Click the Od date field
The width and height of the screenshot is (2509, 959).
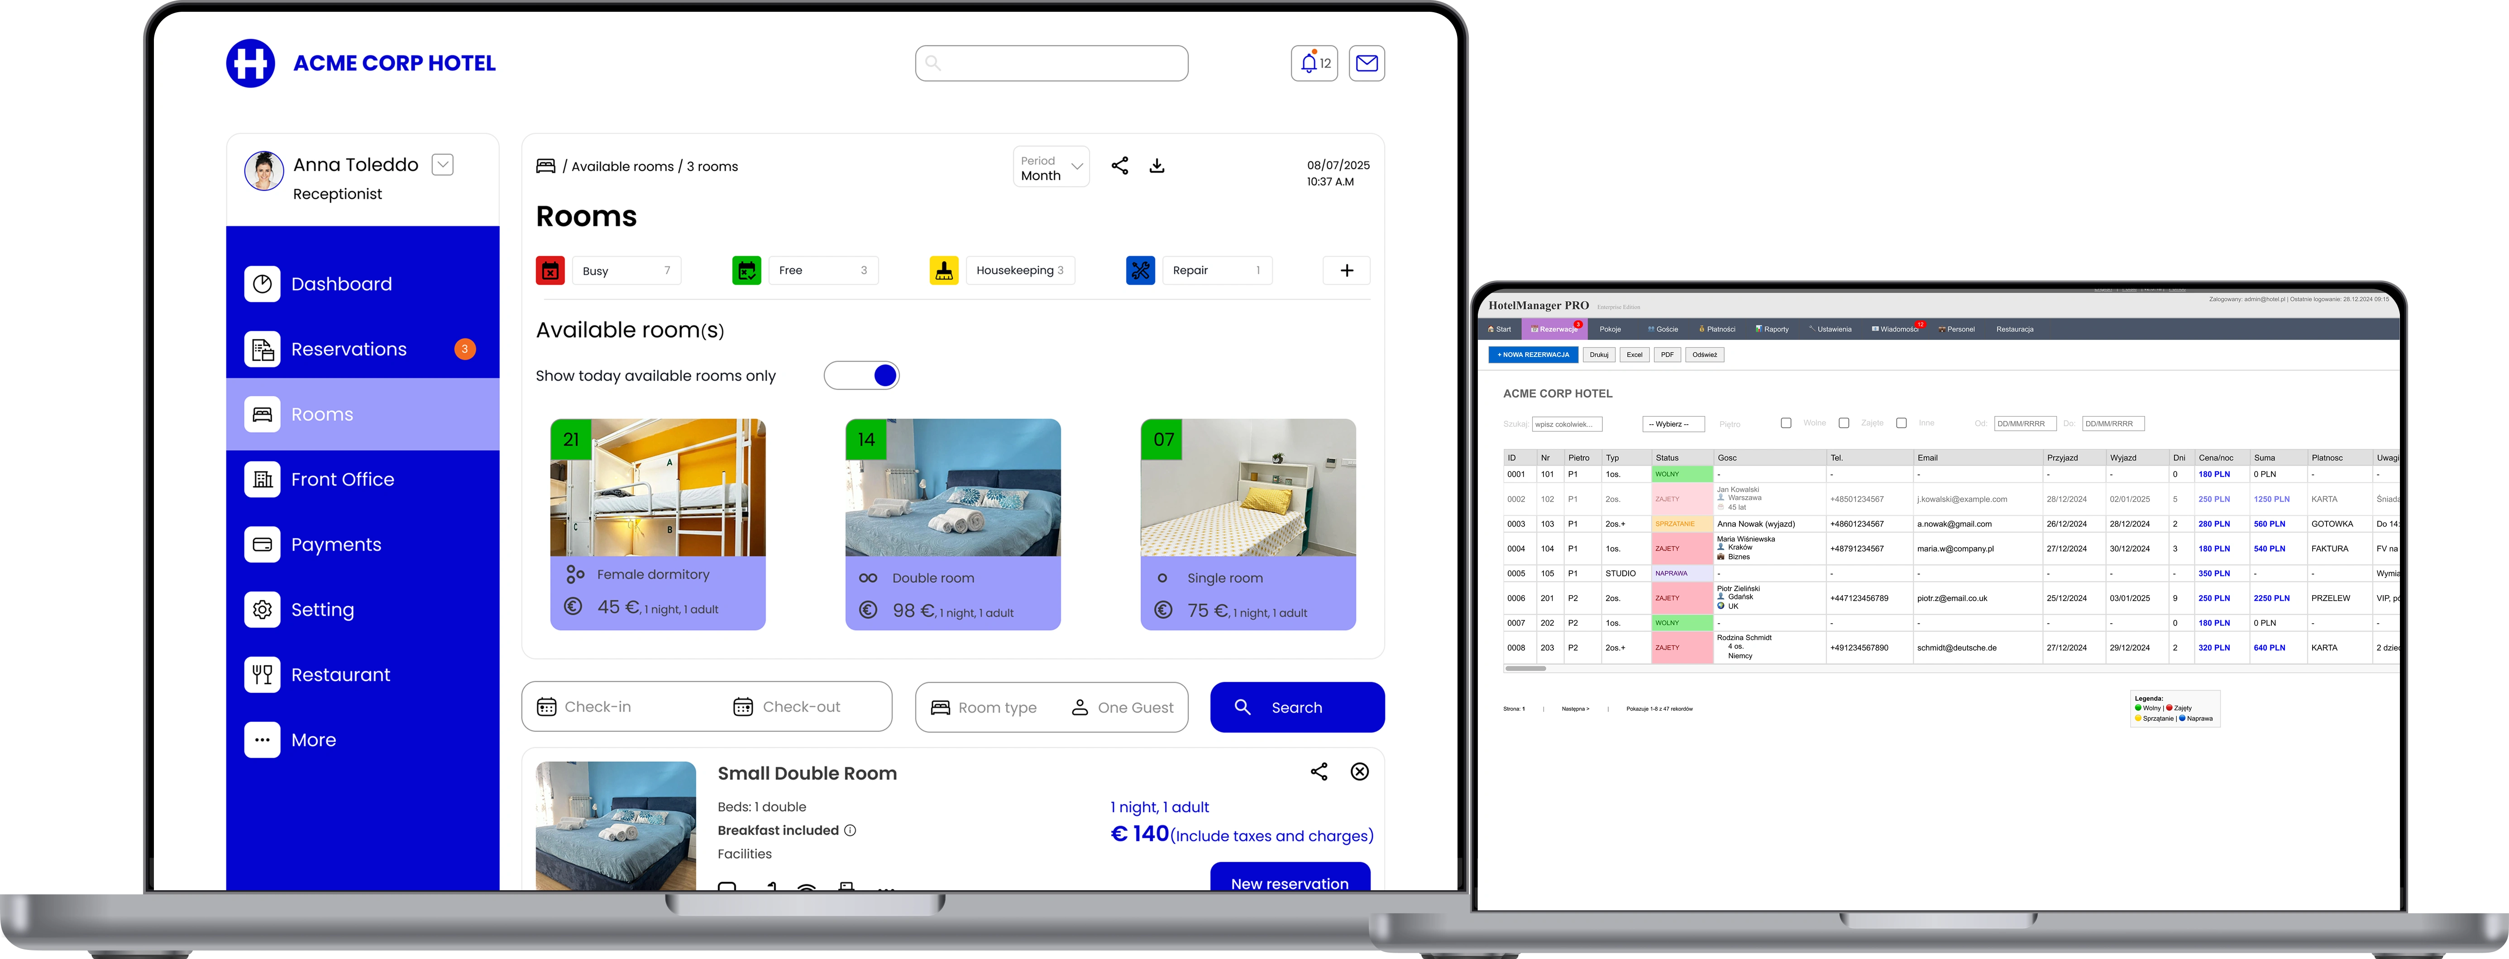(x=2025, y=423)
